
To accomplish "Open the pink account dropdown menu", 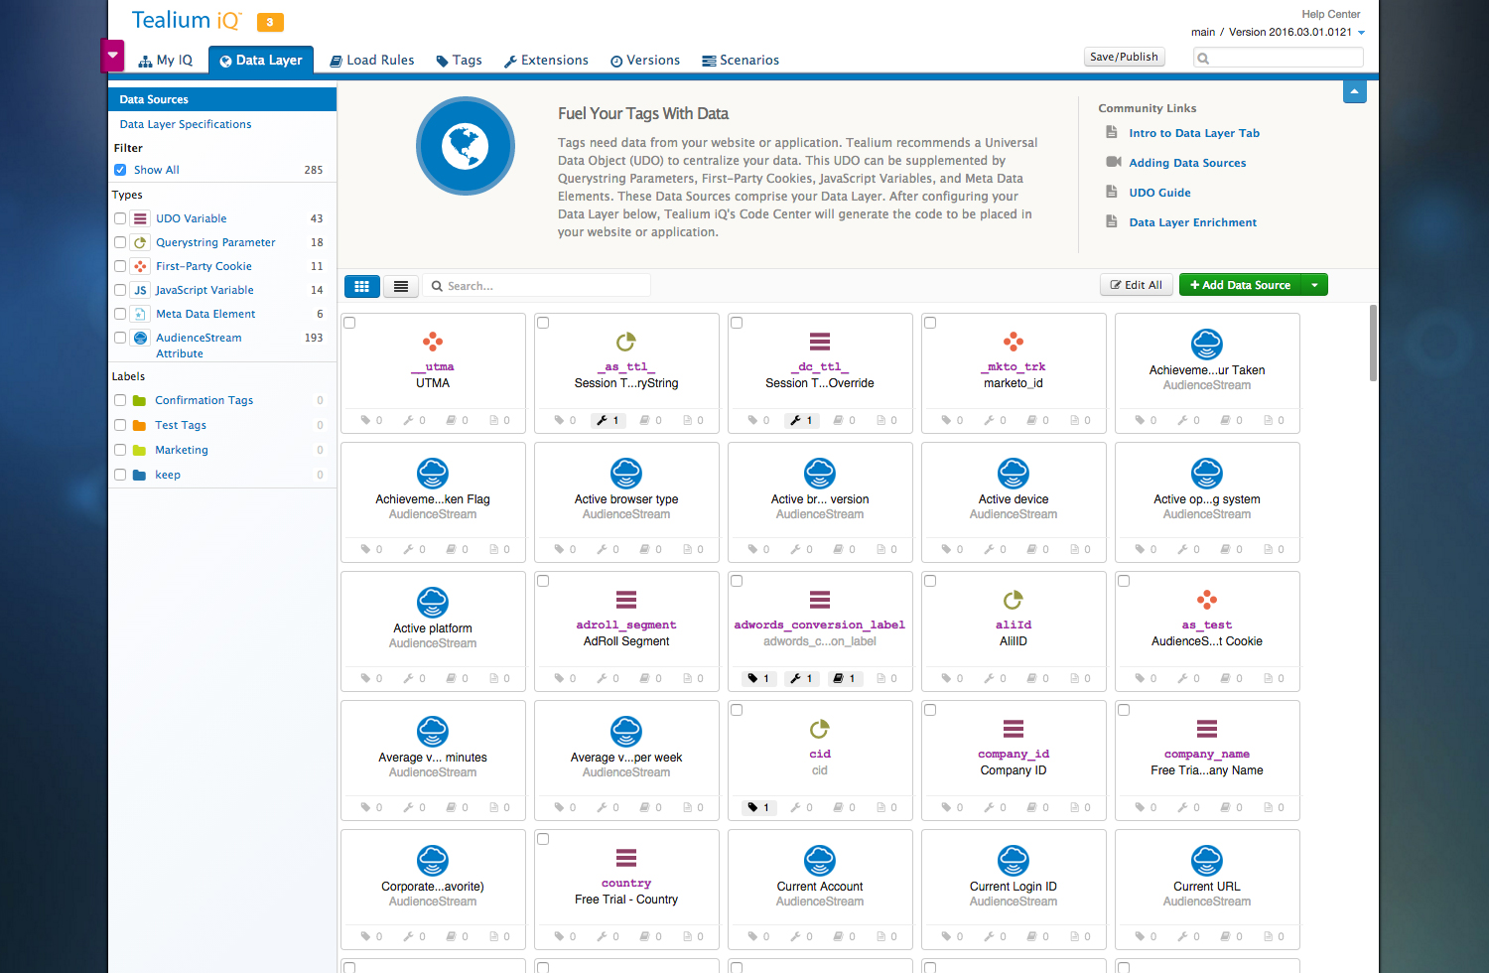I will (113, 56).
